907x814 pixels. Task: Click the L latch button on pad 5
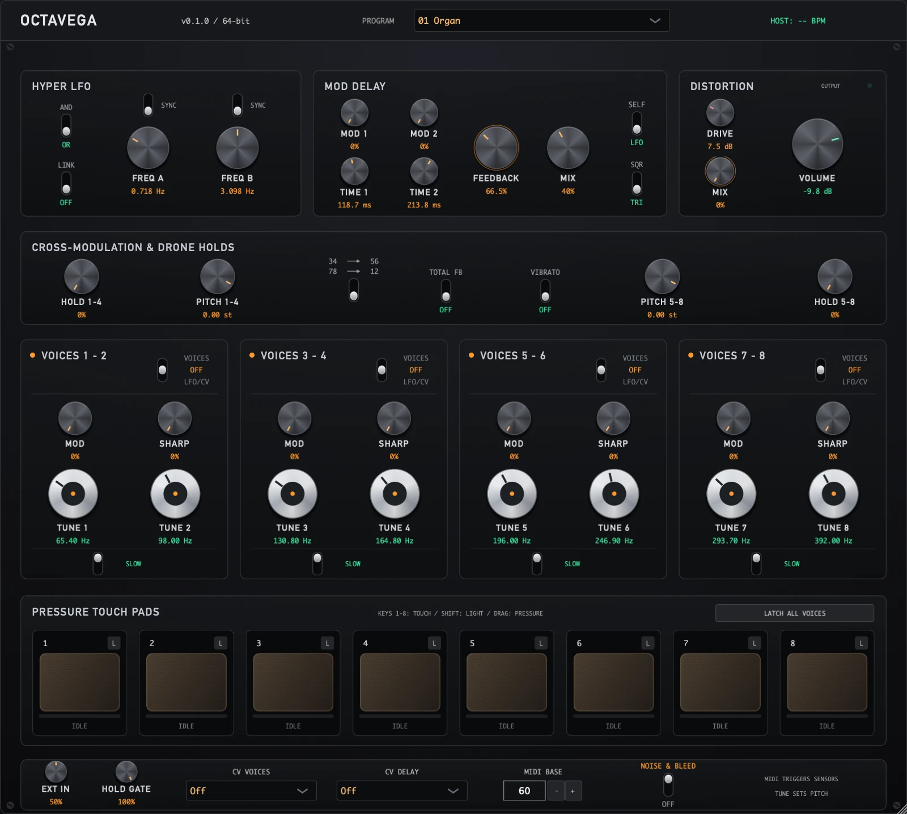coord(541,643)
